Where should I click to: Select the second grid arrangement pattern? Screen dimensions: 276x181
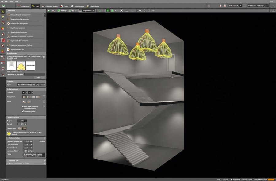click(29, 97)
